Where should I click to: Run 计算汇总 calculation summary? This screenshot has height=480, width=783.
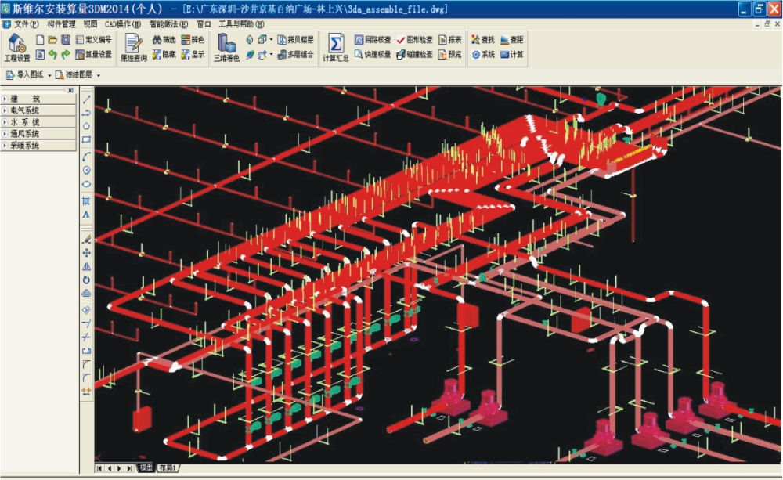tap(336, 47)
